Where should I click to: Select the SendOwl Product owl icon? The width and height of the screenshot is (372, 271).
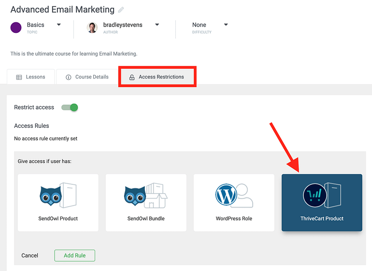(51, 196)
